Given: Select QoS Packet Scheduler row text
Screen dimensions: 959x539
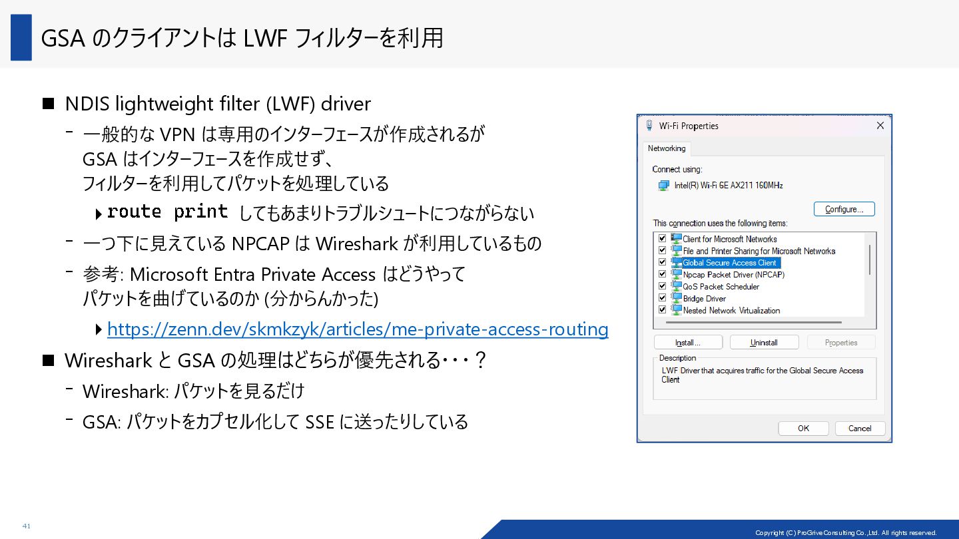Looking at the screenshot, I should 721,286.
